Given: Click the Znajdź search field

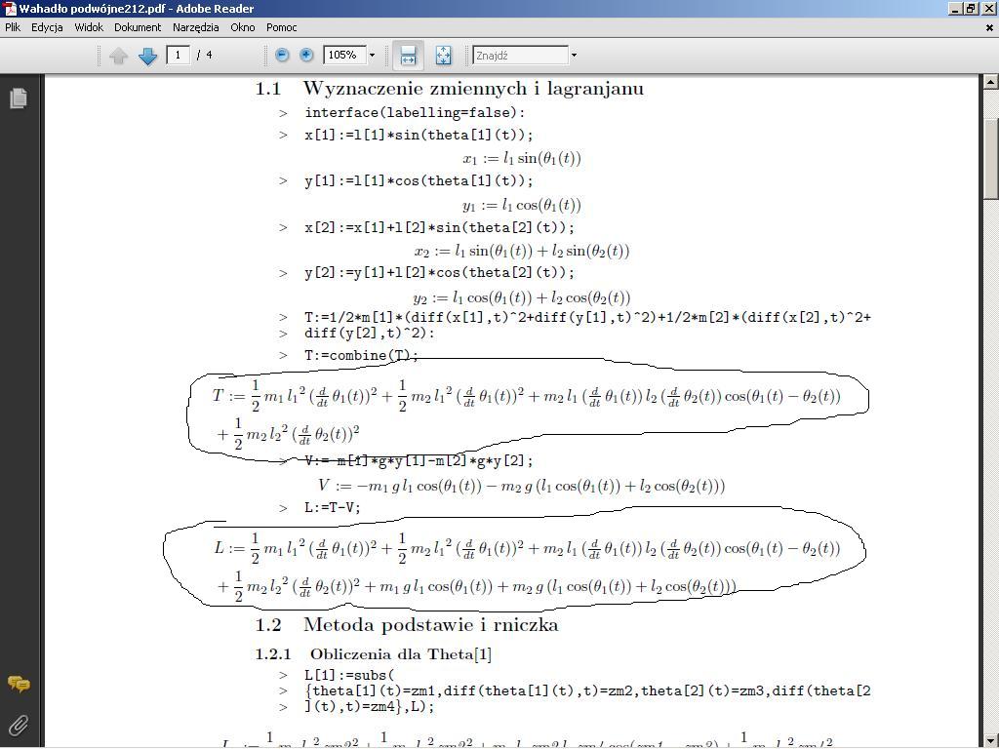Looking at the screenshot, I should point(519,56).
